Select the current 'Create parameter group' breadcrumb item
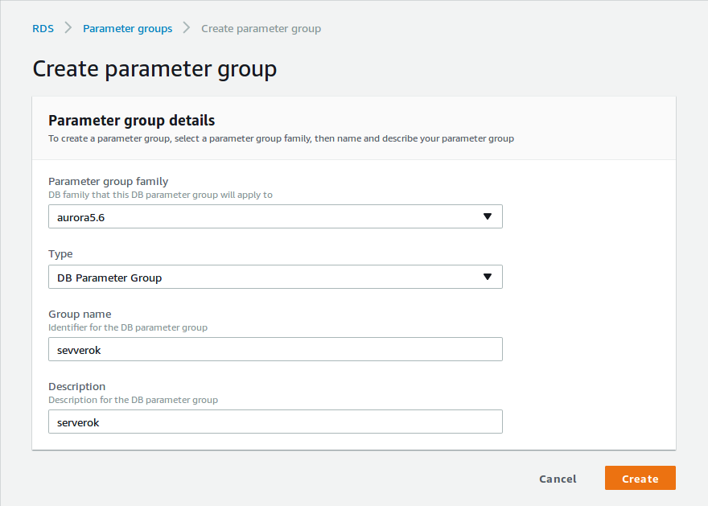This screenshot has width=708, height=506. pos(261,28)
